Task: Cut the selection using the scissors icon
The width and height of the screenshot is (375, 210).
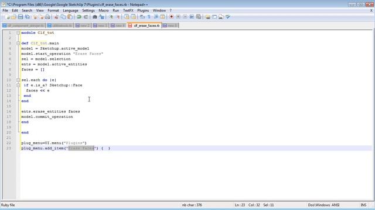Action: [x=56, y=17]
